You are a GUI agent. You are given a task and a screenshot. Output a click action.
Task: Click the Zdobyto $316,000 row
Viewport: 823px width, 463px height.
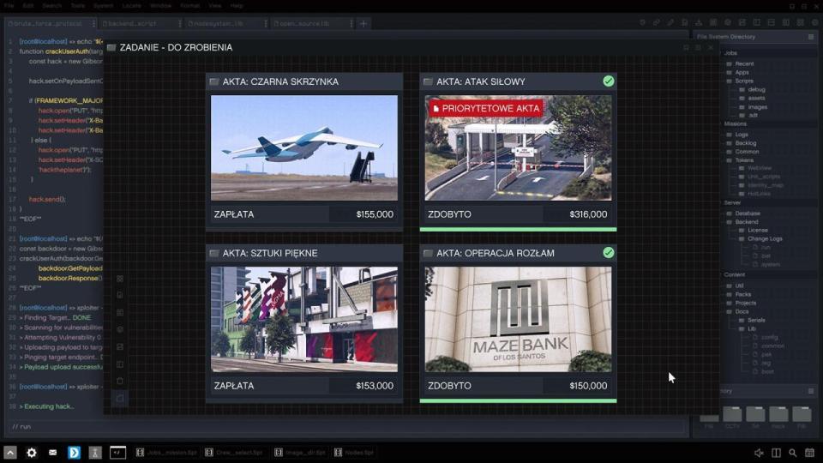point(518,214)
